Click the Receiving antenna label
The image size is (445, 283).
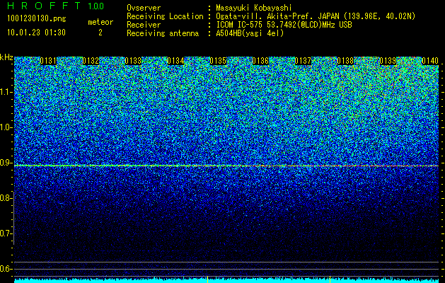(163, 33)
